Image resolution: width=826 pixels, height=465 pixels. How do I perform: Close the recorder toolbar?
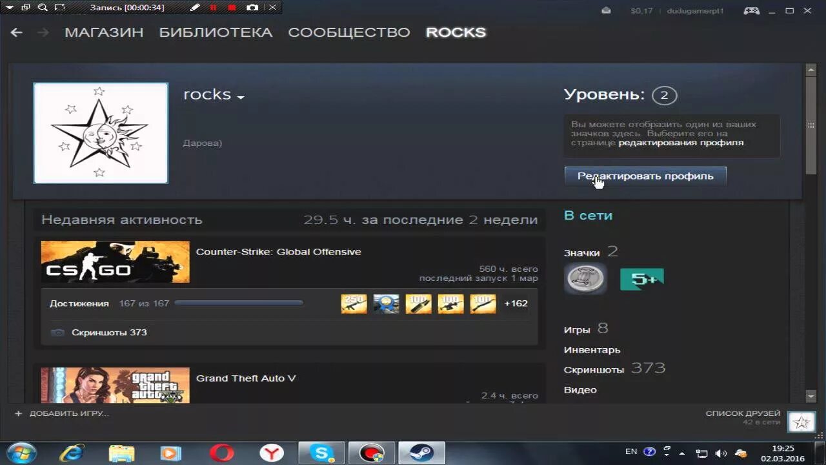272,8
